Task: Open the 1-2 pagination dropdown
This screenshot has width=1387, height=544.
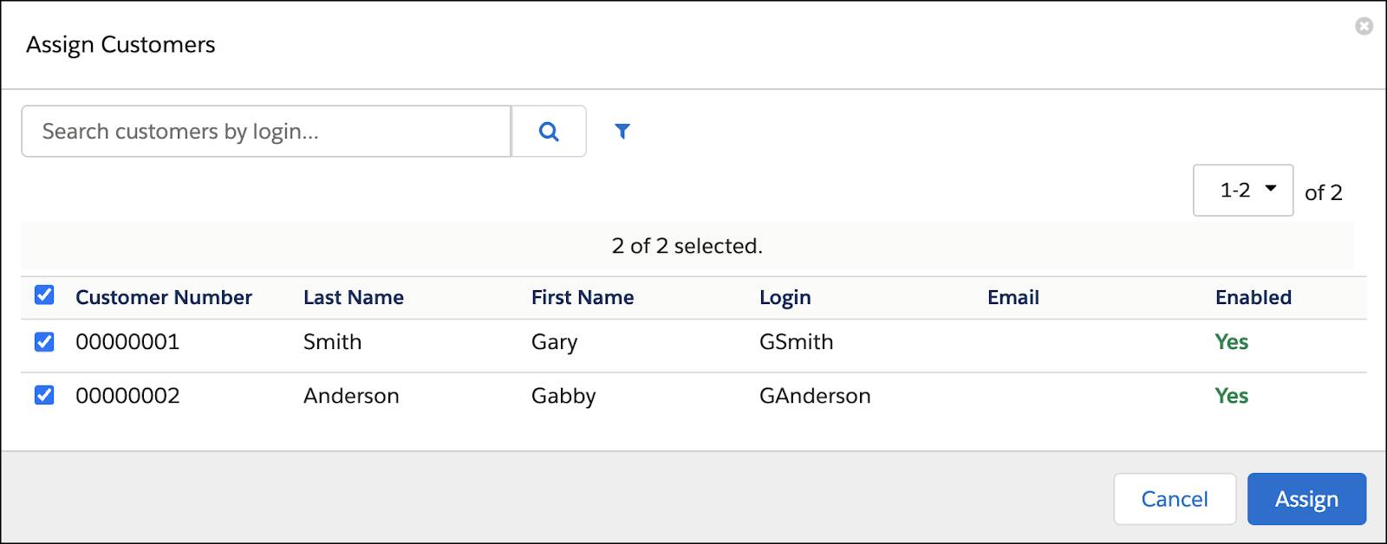Action: pyautogui.click(x=1242, y=191)
